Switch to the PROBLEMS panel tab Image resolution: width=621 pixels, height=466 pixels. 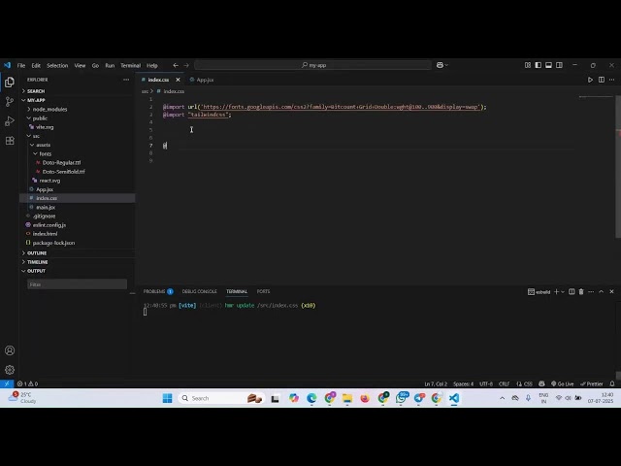158,291
